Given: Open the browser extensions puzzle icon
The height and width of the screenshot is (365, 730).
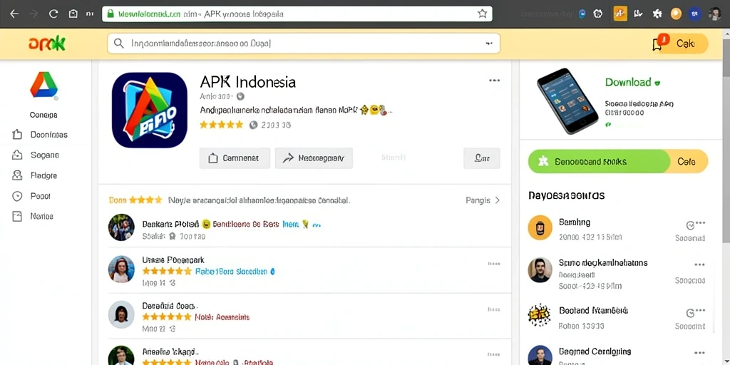Looking at the screenshot, I should click(657, 14).
